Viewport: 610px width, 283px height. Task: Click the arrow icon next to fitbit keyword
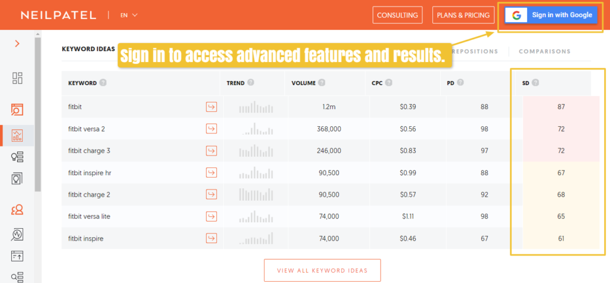pyautogui.click(x=211, y=107)
